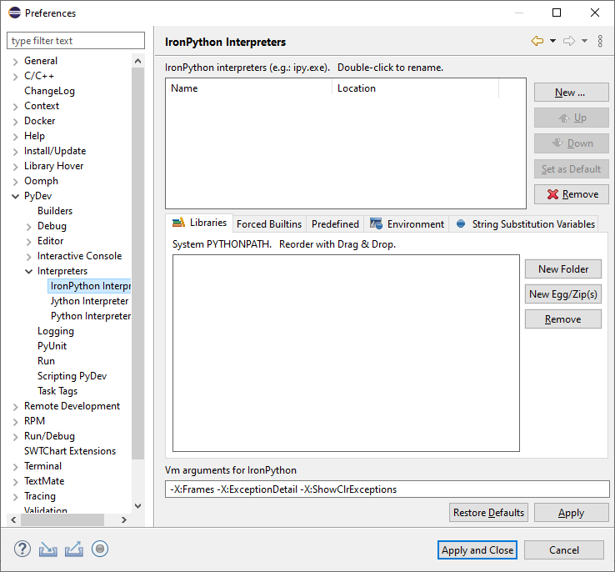615x572 pixels.
Task: Click the Import preferences icon
Action: pyautogui.click(x=47, y=549)
